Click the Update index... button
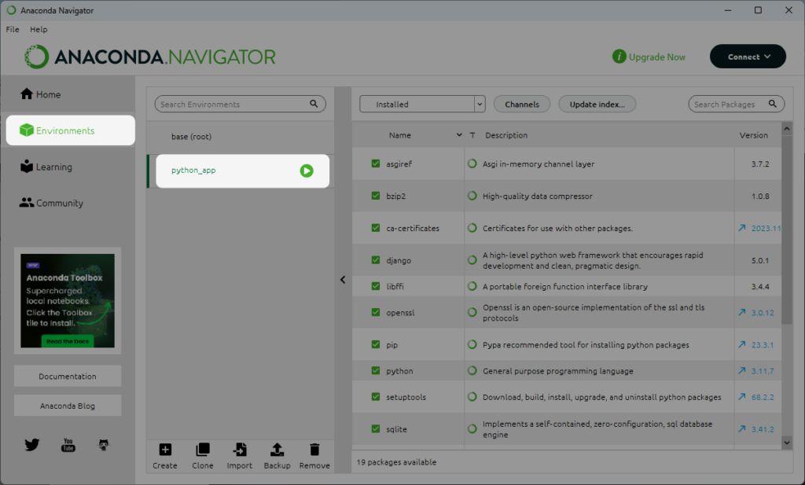 click(x=597, y=104)
